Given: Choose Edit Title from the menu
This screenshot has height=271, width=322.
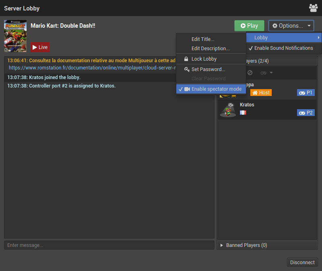Looking at the screenshot, I should tap(202, 39).
